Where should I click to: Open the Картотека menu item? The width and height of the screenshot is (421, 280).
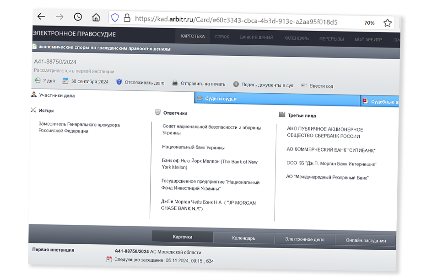tap(193, 36)
